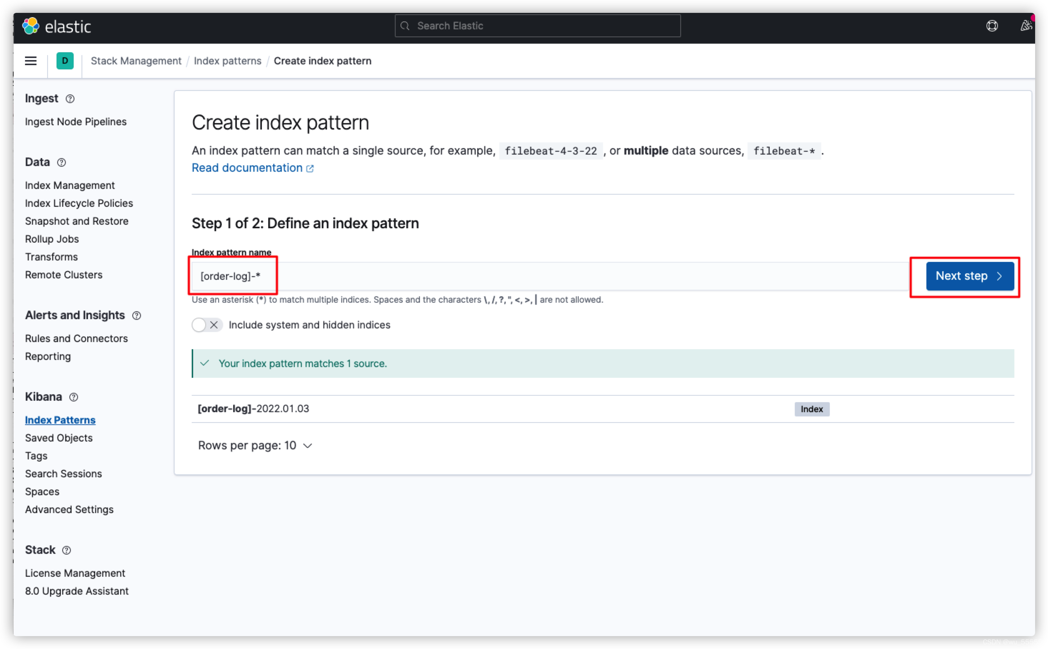Click the green D space avatar

click(x=65, y=61)
